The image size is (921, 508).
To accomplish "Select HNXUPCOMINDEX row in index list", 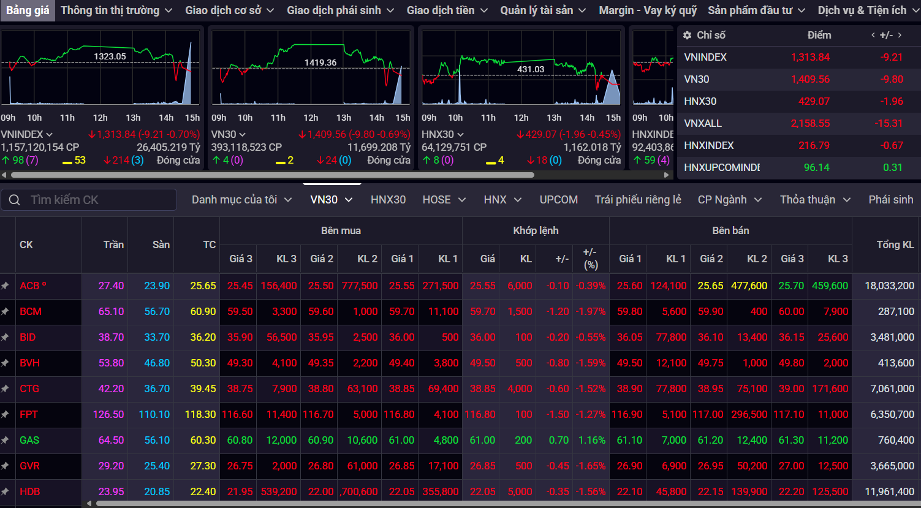I will click(x=798, y=167).
